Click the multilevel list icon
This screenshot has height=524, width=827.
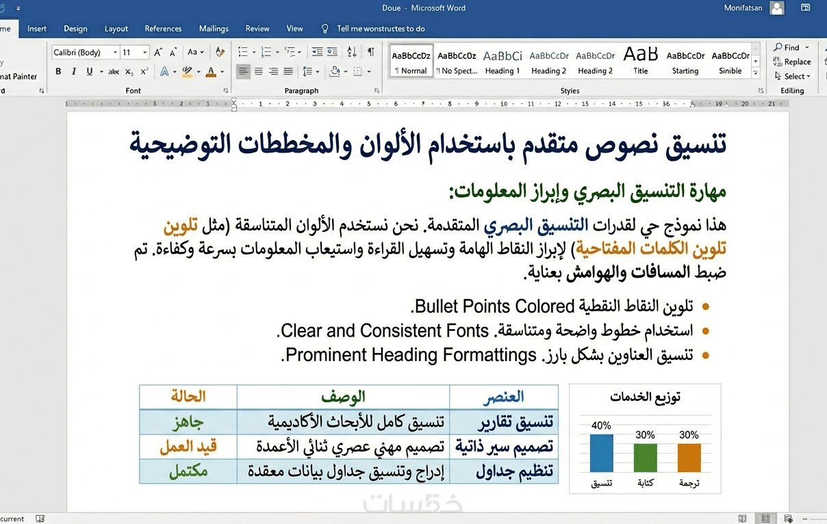[290, 52]
